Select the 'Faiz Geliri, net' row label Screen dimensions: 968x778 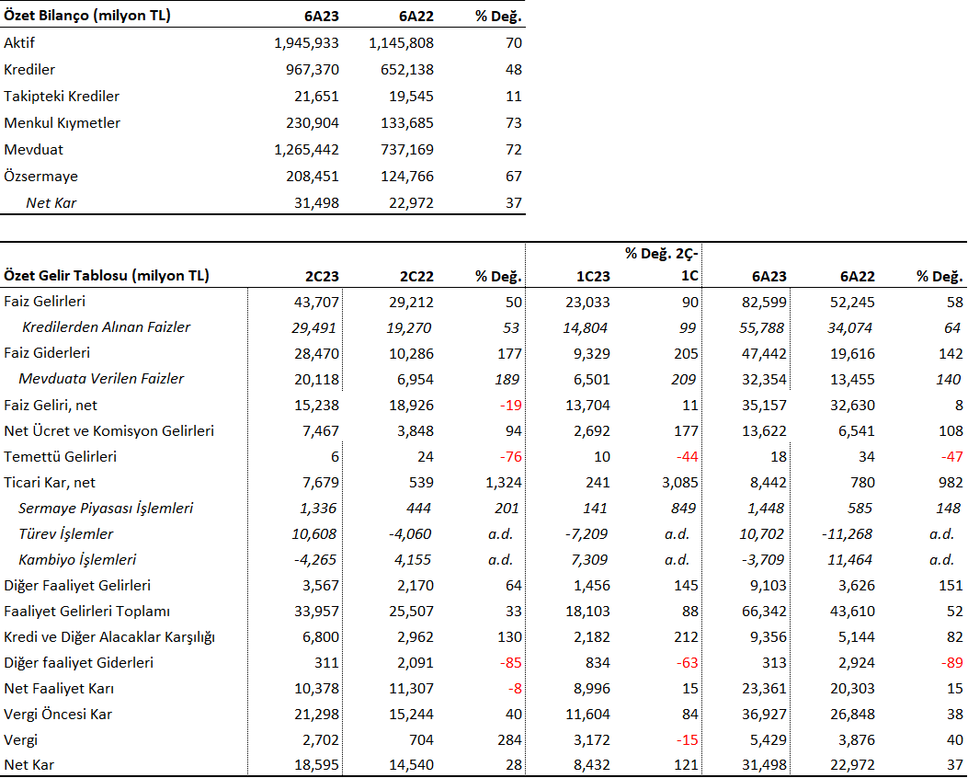[x=51, y=406]
